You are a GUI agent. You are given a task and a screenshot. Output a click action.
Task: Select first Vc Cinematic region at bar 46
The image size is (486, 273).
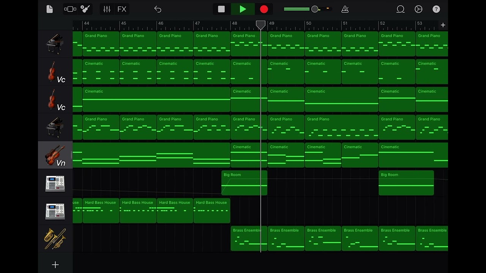(175, 72)
